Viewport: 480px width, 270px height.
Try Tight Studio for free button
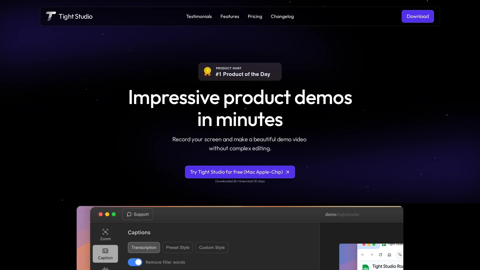240,172
